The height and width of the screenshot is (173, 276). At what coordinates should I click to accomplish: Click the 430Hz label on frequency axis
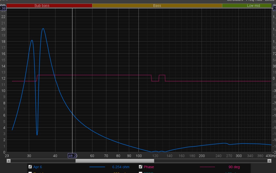click(271, 156)
